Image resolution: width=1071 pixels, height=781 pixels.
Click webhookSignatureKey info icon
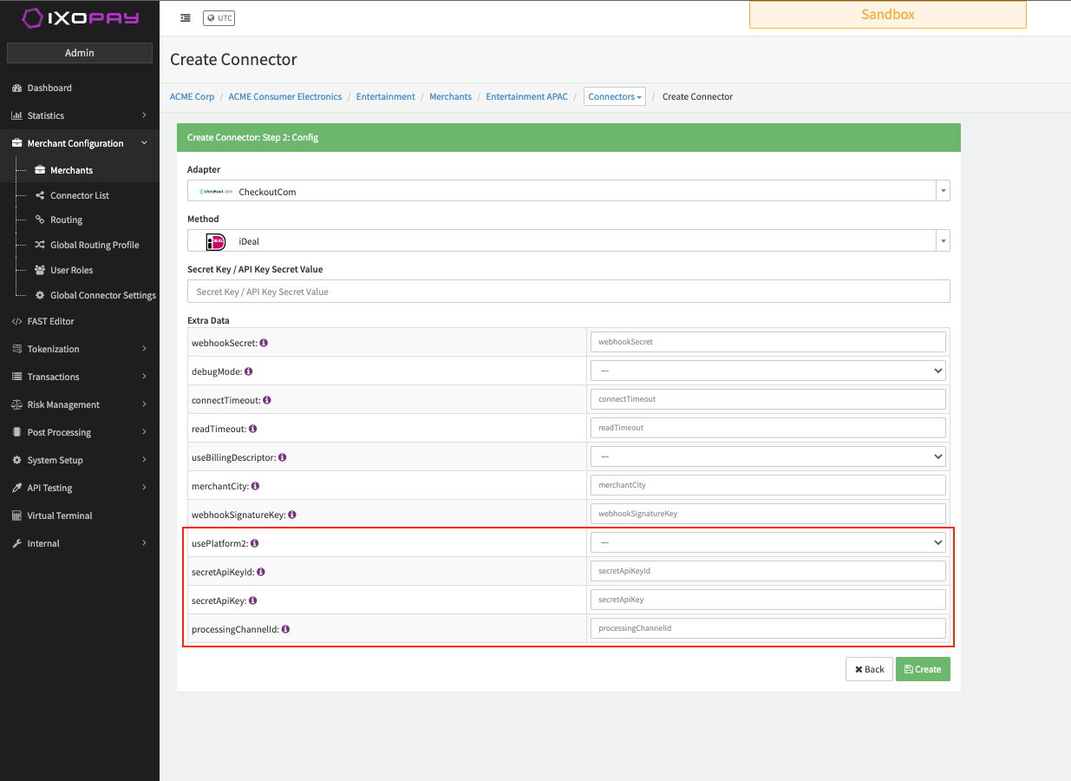[x=292, y=515]
